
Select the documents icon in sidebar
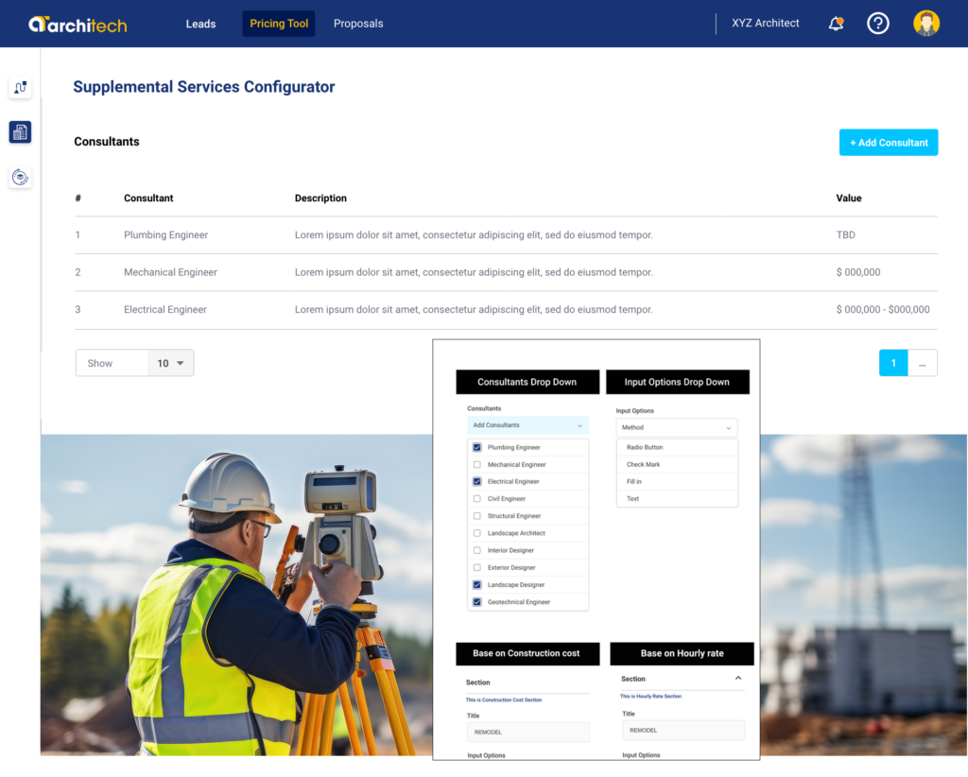pyautogui.click(x=20, y=132)
